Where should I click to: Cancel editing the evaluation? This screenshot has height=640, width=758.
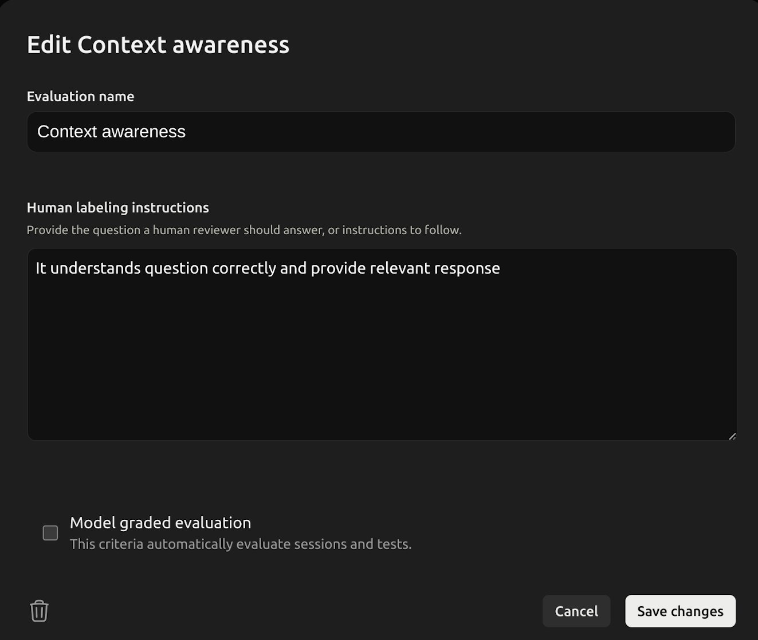[576, 611]
